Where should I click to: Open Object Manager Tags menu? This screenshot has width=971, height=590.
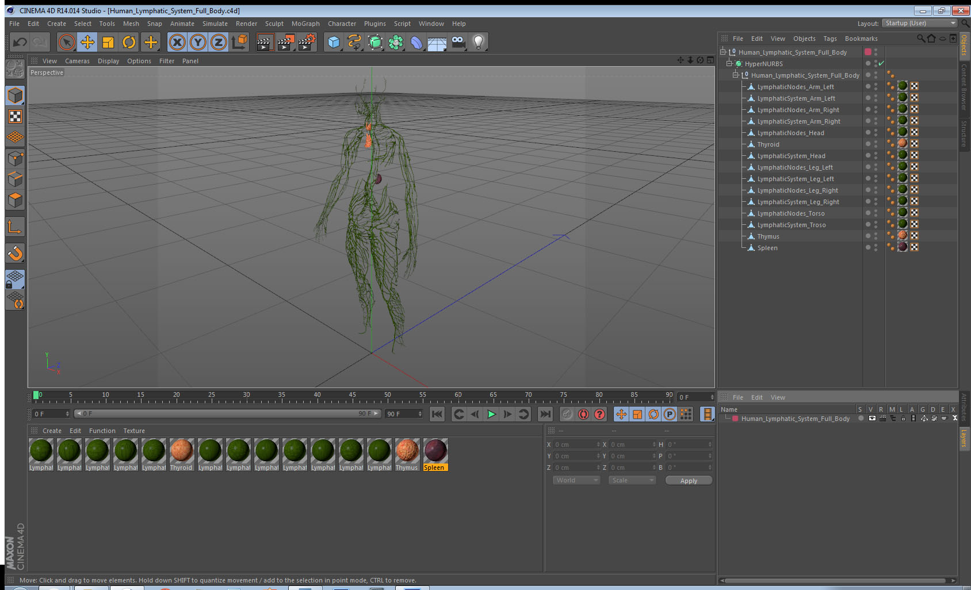click(x=829, y=39)
